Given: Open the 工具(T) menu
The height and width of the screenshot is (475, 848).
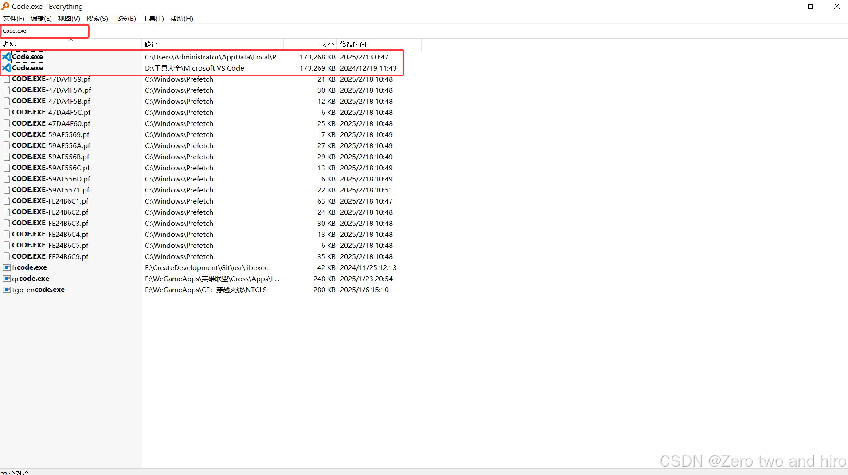Looking at the screenshot, I should 152,18.
